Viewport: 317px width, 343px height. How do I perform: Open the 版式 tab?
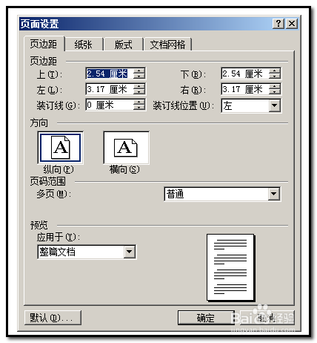(124, 45)
